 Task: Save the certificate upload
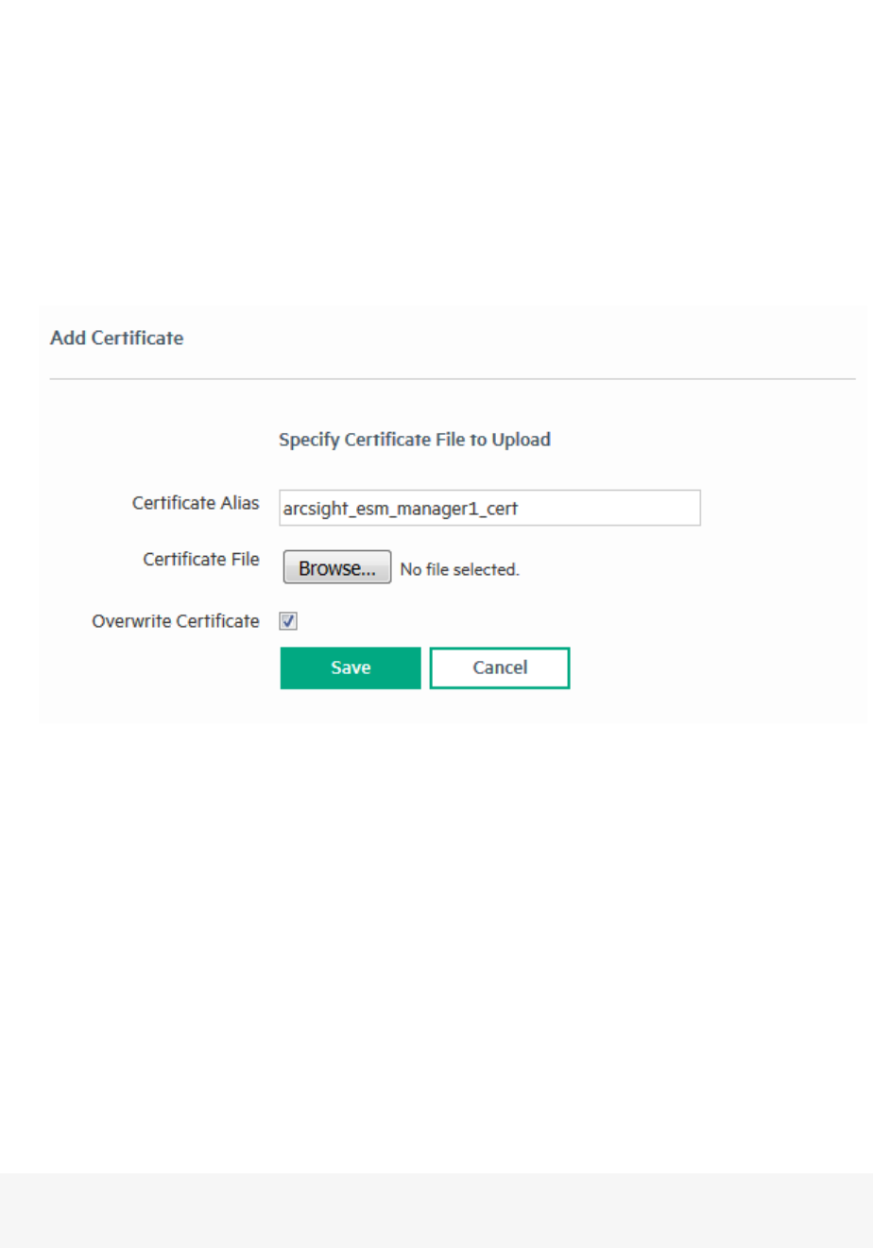[351, 667]
